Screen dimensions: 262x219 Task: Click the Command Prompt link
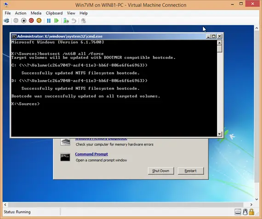[91, 154]
